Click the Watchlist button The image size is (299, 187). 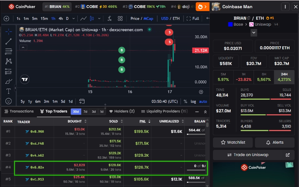pos(233,142)
